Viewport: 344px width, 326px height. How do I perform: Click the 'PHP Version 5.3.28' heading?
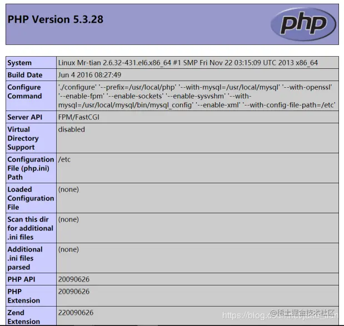point(55,19)
